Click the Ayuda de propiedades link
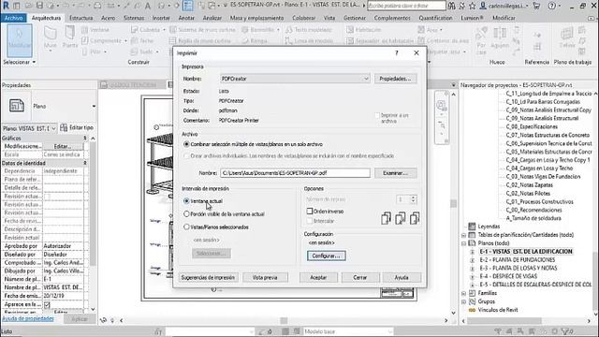 point(28,318)
